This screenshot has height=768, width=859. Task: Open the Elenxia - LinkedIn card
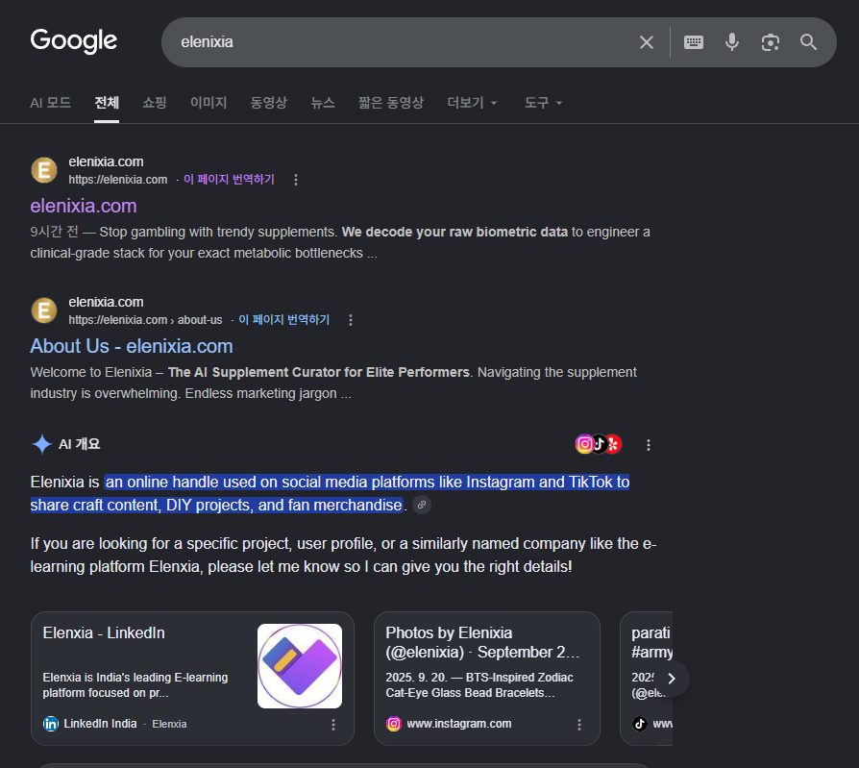tap(192, 679)
